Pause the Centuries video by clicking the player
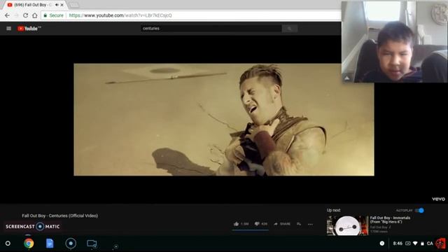This screenshot has width=448, height=252. (224, 120)
